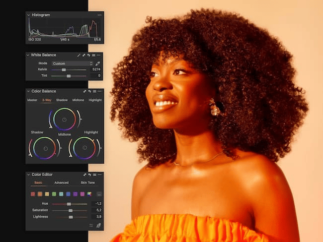Collapse the Color Editor panel
The height and width of the screenshot is (242, 323).
click(29, 175)
